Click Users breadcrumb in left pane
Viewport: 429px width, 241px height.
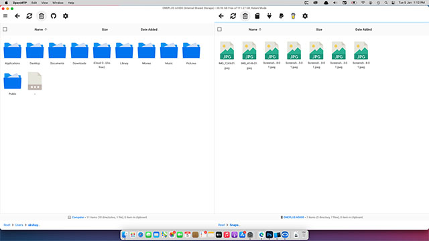tap(19, 225)
